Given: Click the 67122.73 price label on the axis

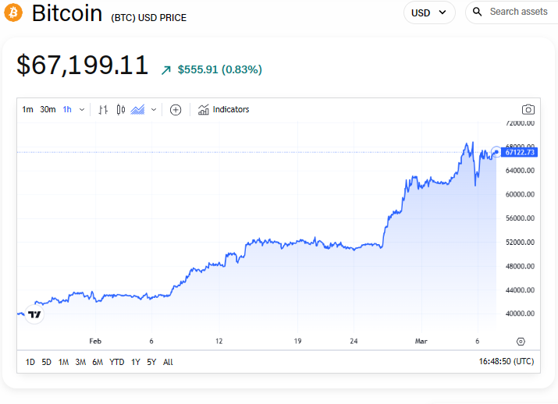Looking at the screenshot, I should (519, 152).
